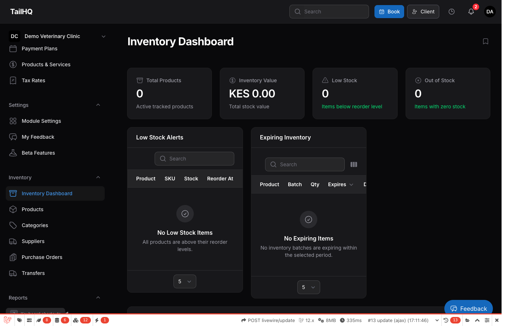Bookmark the Inventory Dashboard page
The image size is (507, 326).
click(x=486, y=42)
